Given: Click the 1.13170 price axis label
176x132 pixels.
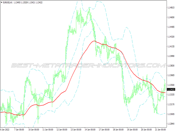Looking at the screenshot, I should click(171, 104).
